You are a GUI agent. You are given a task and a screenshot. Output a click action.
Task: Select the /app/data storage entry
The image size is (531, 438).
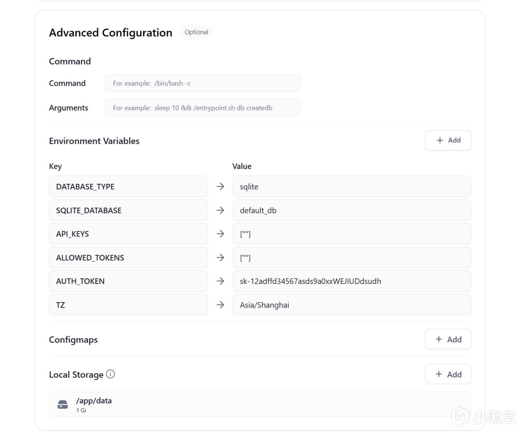pos(260,404)
